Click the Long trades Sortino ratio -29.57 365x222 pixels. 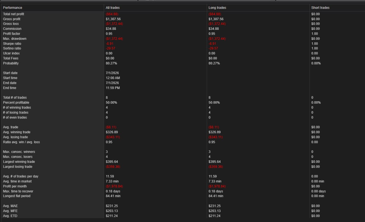click(213, 49)
